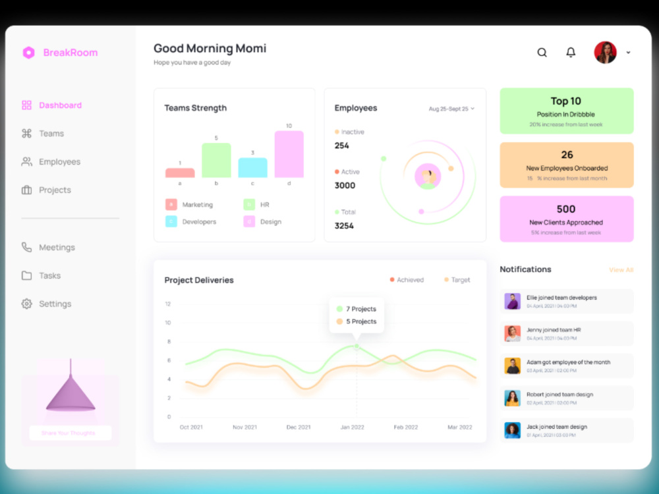Click the pink Design bar labeled 10
The height and width of the screenshot is (494, 659).
(x=289, y=153)
